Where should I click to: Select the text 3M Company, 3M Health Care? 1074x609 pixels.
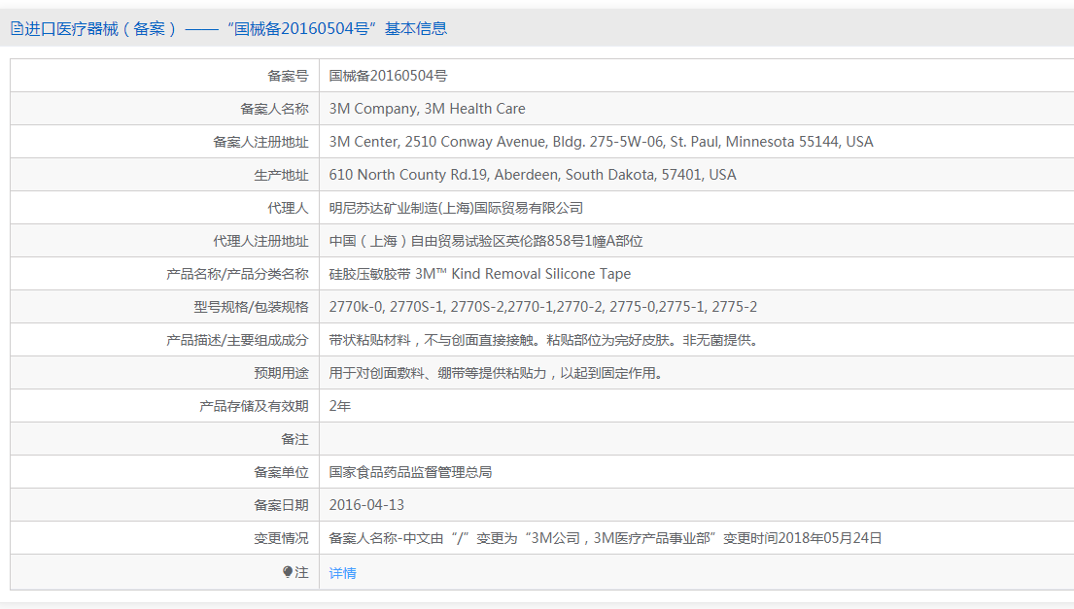(428, 109)
